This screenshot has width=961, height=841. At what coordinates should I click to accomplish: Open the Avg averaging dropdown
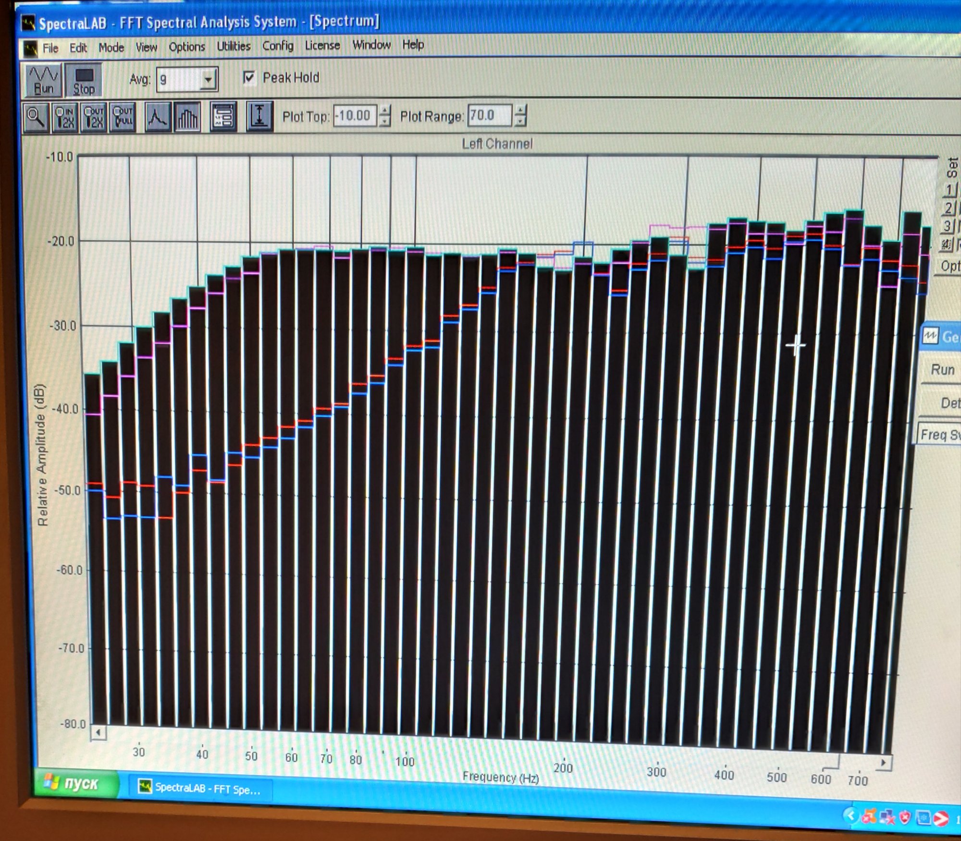(208, 79)
